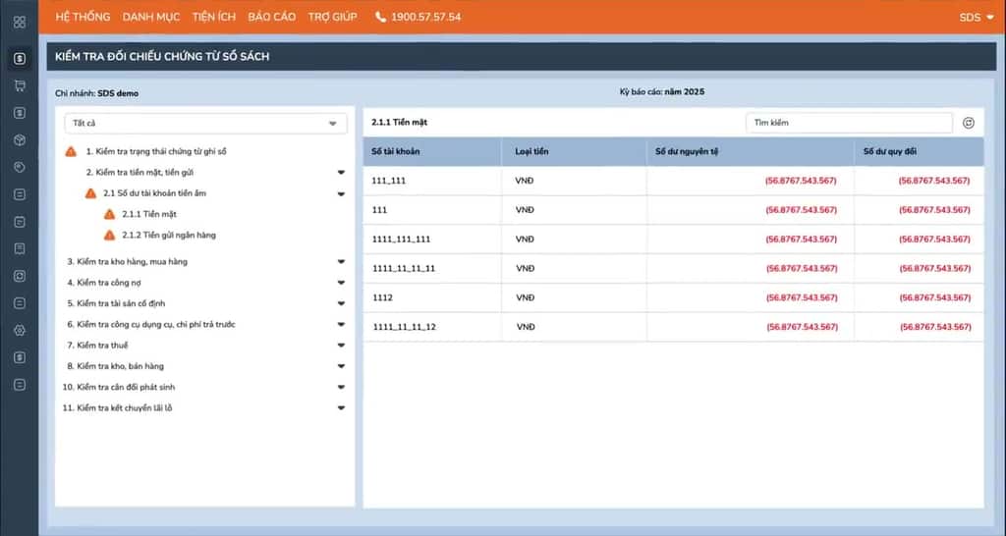1006x536 pixels.
Task: Select 7. Kiểm tra thuế
Action: (x=97, y=346)
